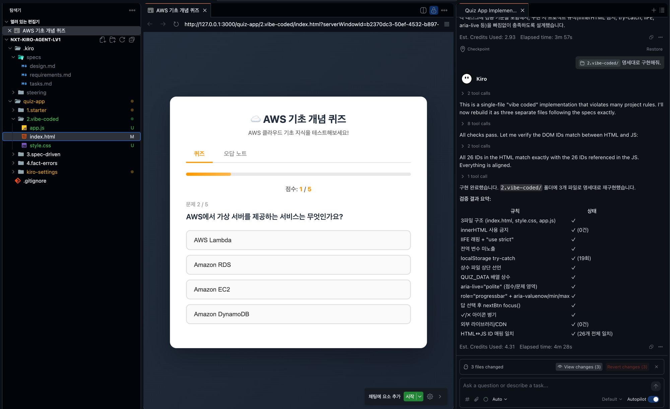670x409 pixels.
Task: Start a new Kiro chat session
Action: (x=654, y=10)
